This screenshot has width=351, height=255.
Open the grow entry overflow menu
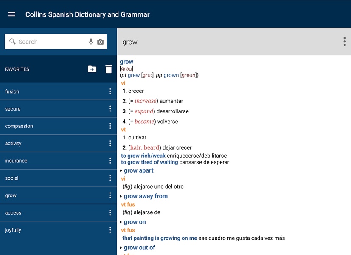pyautogui.click(x=345, y=42)
